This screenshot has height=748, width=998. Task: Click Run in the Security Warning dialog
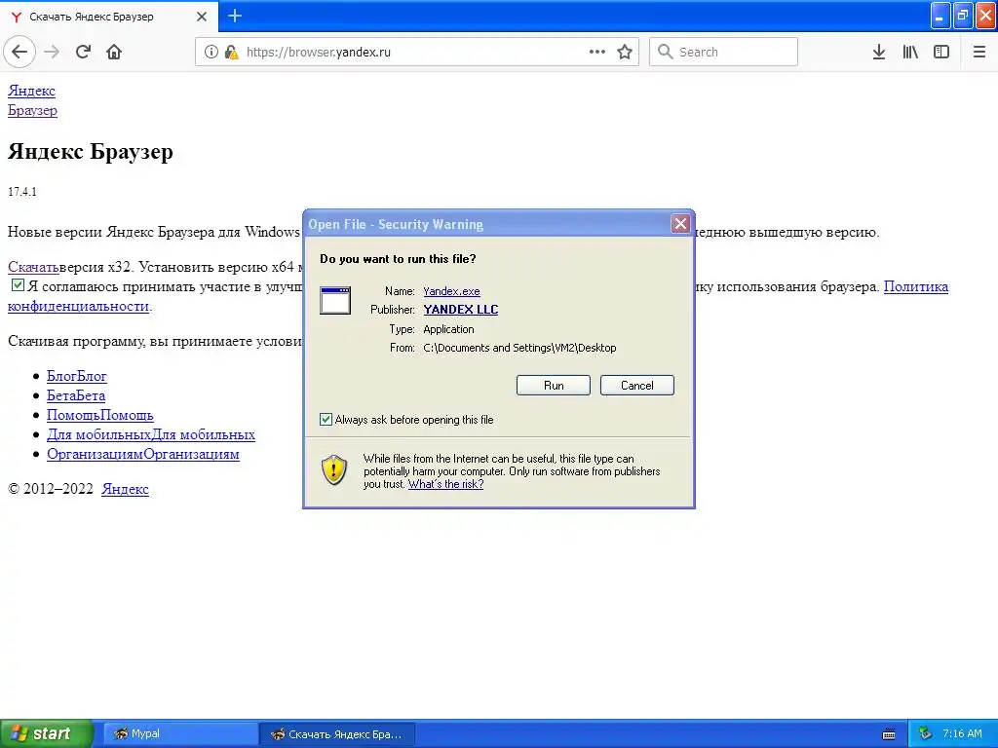coord(554,386)
